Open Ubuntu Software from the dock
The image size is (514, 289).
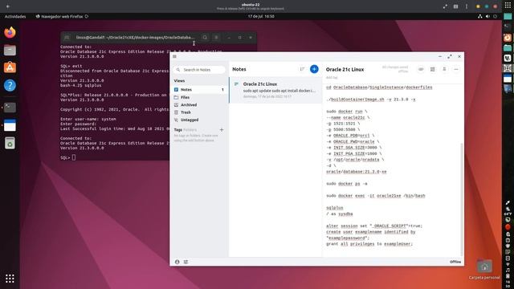coord(10,67)
